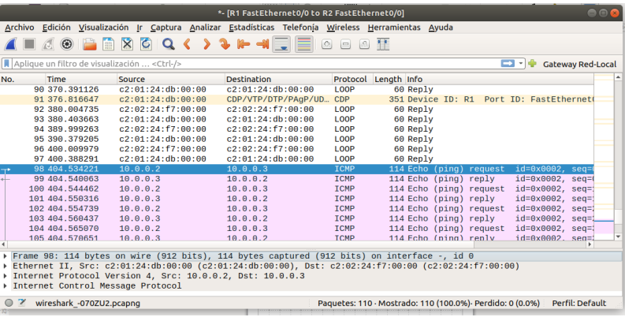Image resolution: width=625 pixels, height=317 pixels.
Task: Sort by the Protocol column header
Action: coord(353,80)
